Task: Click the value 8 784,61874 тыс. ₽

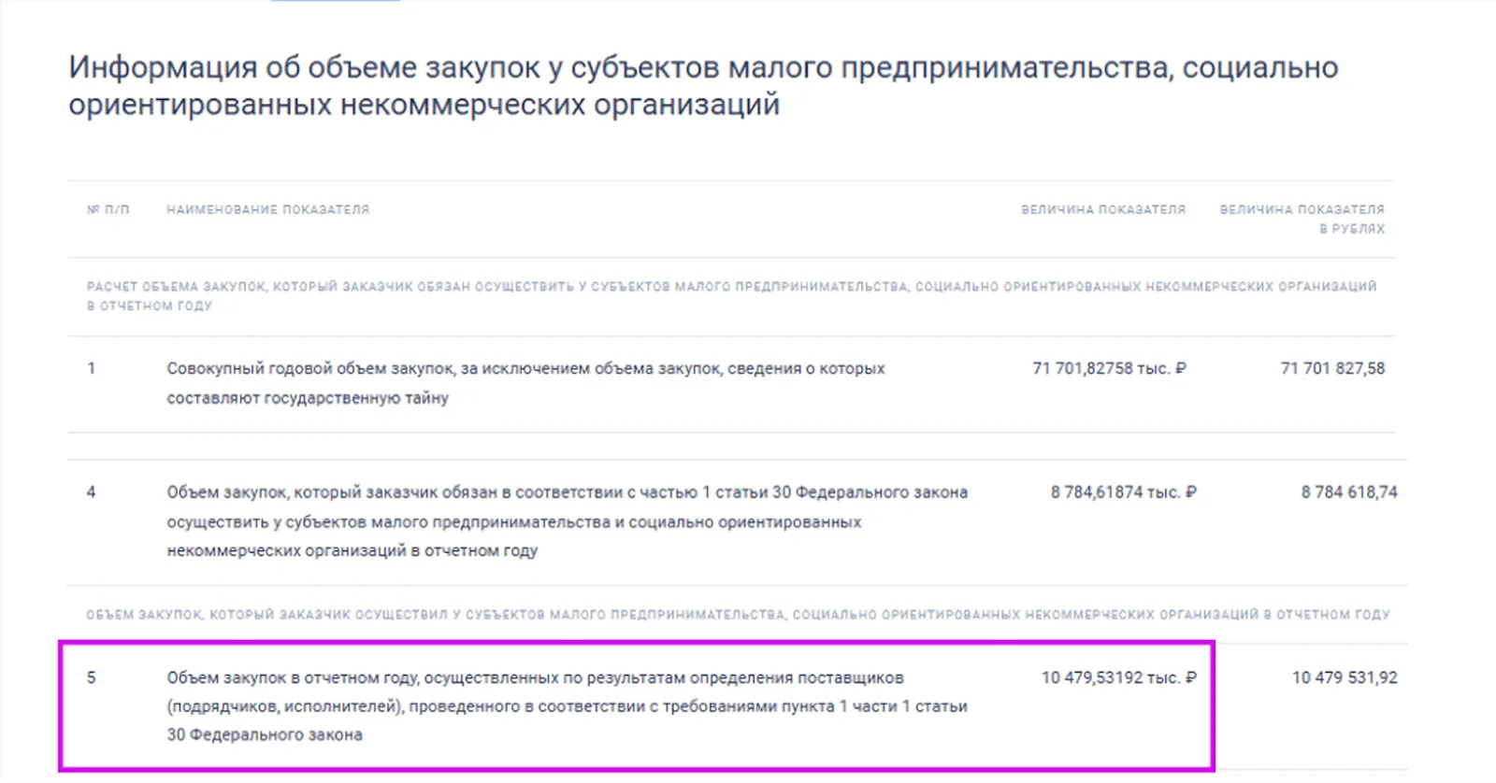Action: [x=1122, y=491]
